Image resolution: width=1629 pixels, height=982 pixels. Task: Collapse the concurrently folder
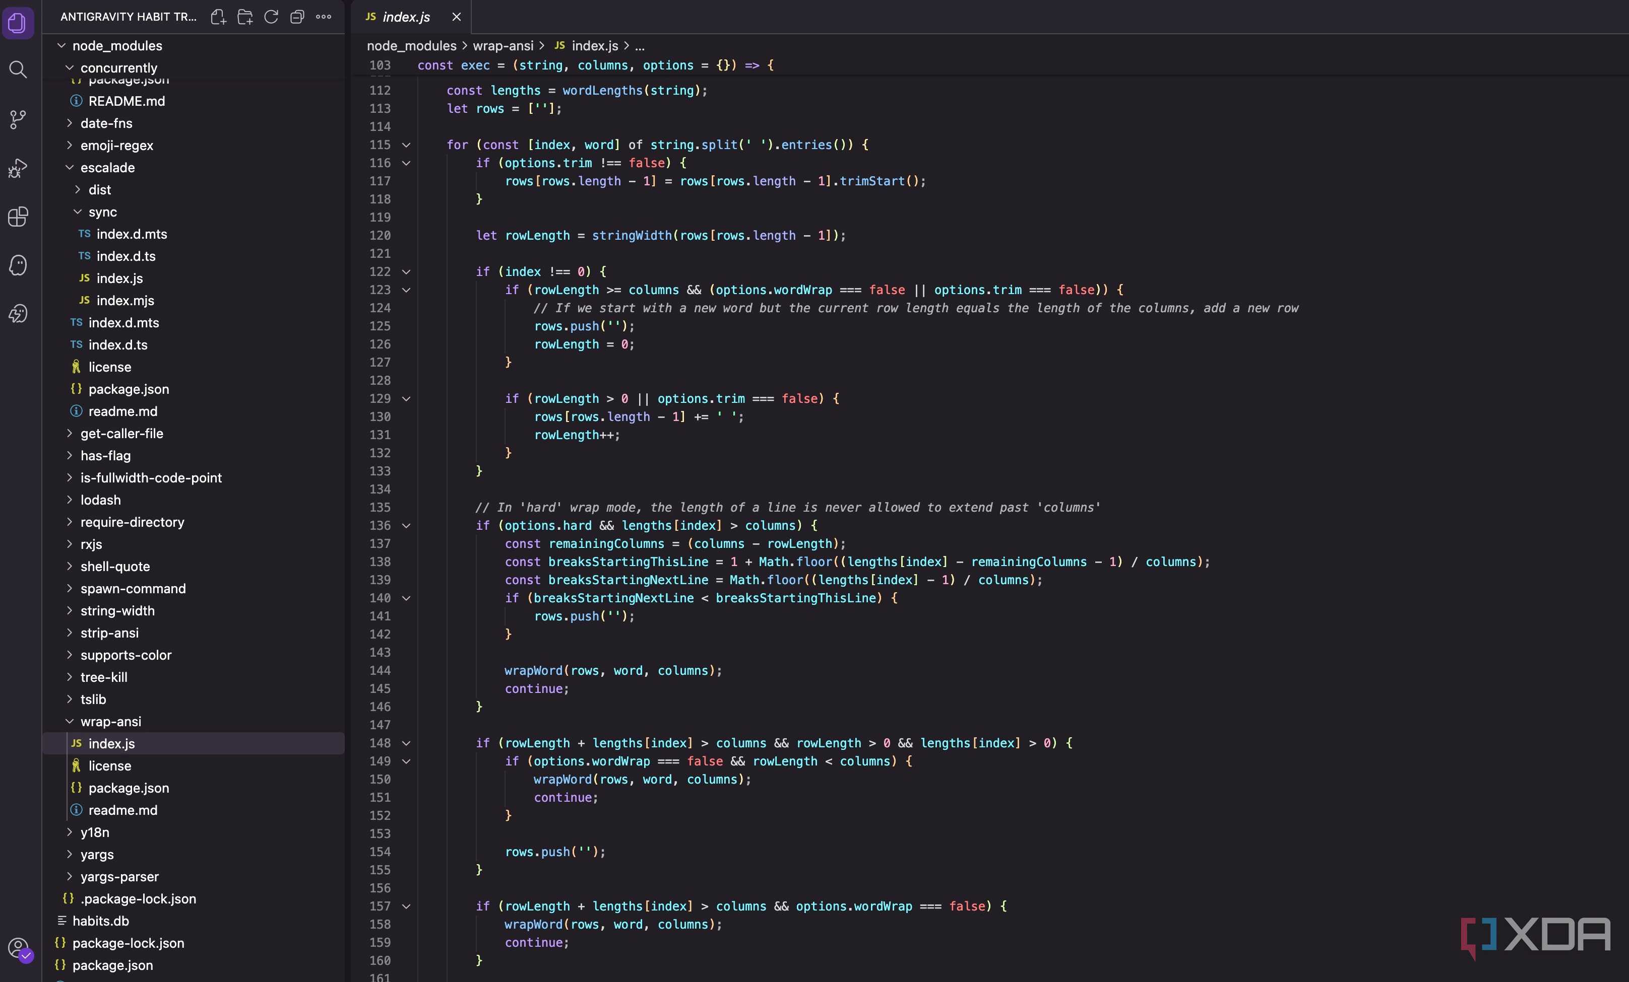[70, 68]
